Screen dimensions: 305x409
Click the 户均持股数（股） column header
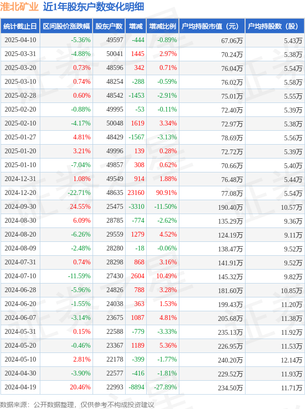click(274, 26)
